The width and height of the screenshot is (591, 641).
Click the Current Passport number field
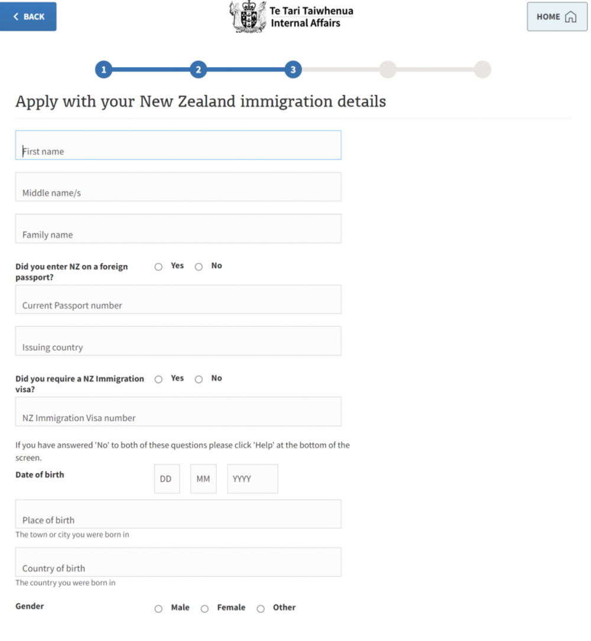[x=178, y=300]
